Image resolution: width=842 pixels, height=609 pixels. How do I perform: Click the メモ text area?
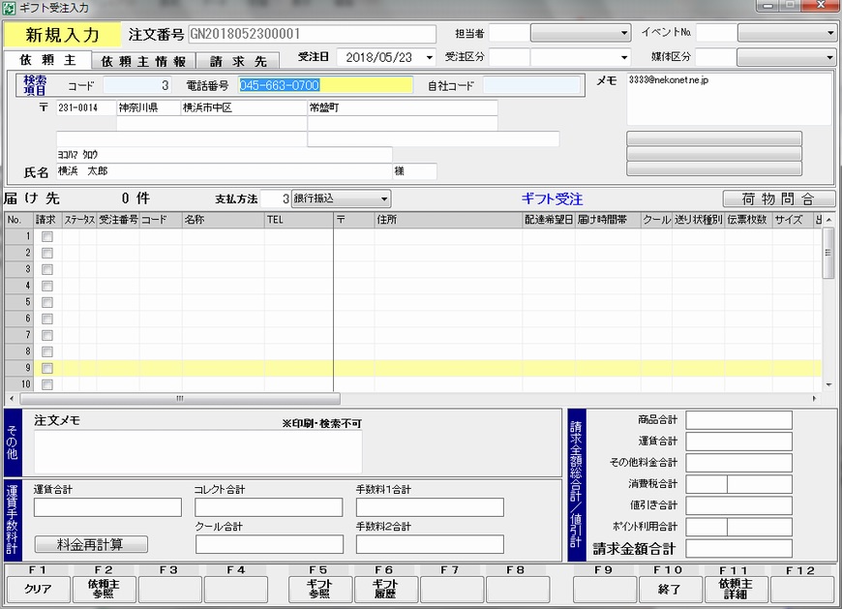click(729, 100)
